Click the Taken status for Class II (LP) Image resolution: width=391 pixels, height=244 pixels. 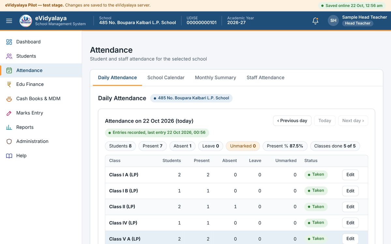click(x=316, y=207)
